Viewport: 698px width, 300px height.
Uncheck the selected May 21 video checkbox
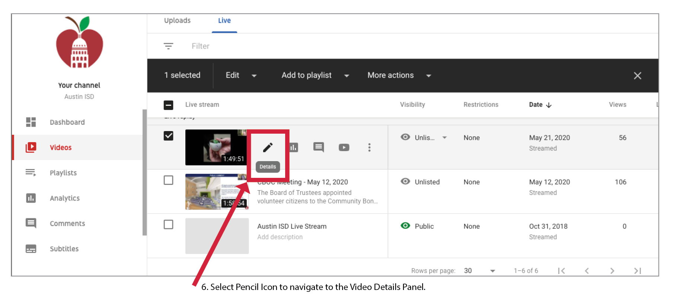[x=168, y=136]
